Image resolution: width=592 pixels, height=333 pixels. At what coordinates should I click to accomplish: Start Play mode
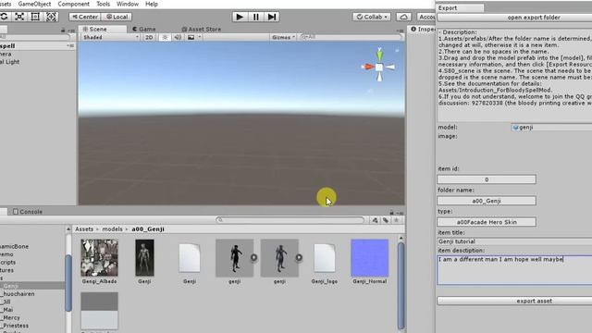(x=240, y=17)
